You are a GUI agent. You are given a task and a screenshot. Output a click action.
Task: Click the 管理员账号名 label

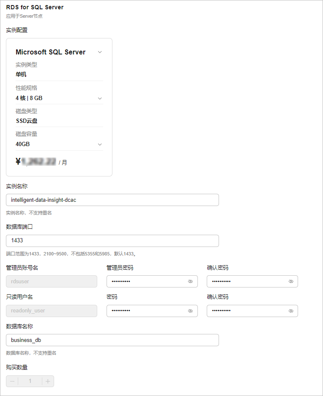click(22, 268)
